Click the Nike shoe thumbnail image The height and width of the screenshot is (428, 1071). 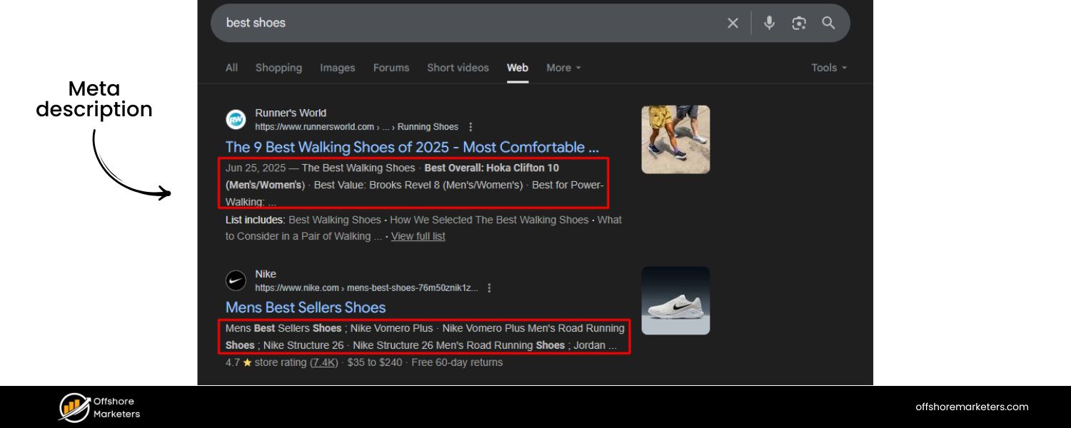(x=675, y=300)
